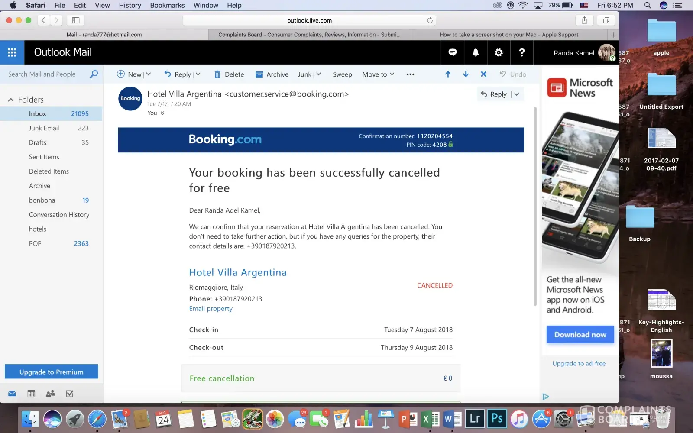The height and width of the screenshot is (433, 693).
Task: Click the Upgrade to Premium button
Action: click(51, 372)
